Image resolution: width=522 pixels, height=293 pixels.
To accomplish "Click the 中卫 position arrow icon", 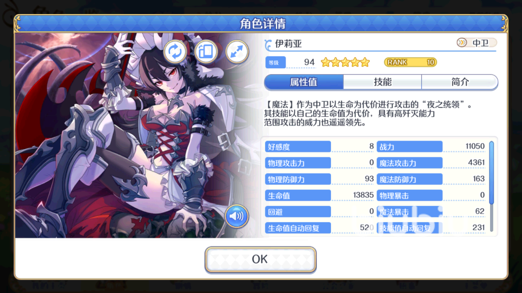I will coord(462,42).
